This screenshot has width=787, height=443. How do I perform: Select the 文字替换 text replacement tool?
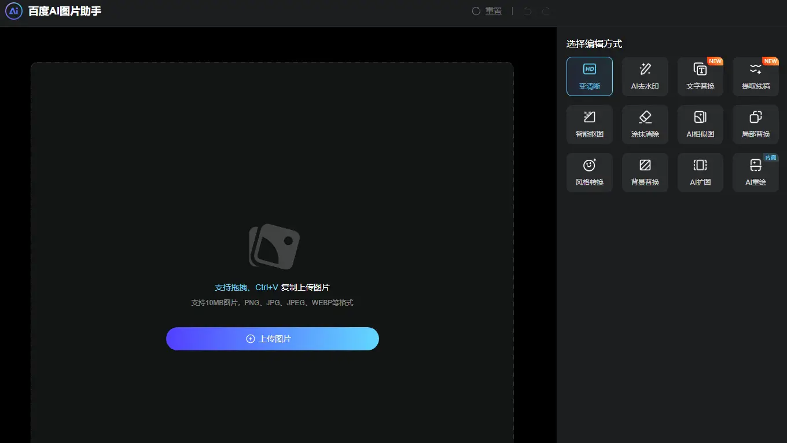coord(700,76)
